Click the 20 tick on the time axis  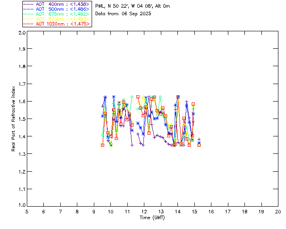pyautogui.click(x=278, y=211)
